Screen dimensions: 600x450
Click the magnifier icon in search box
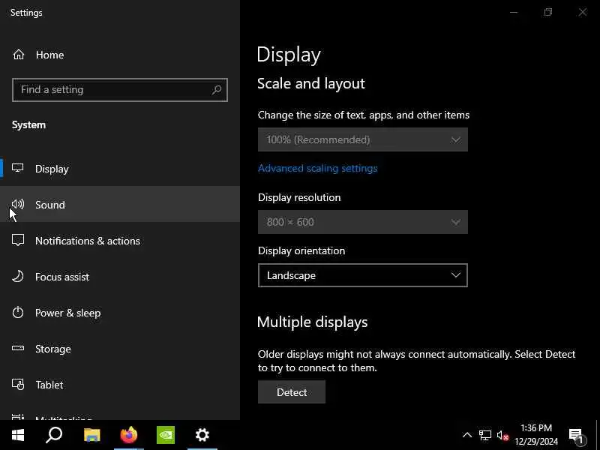[x=217, y=90]
